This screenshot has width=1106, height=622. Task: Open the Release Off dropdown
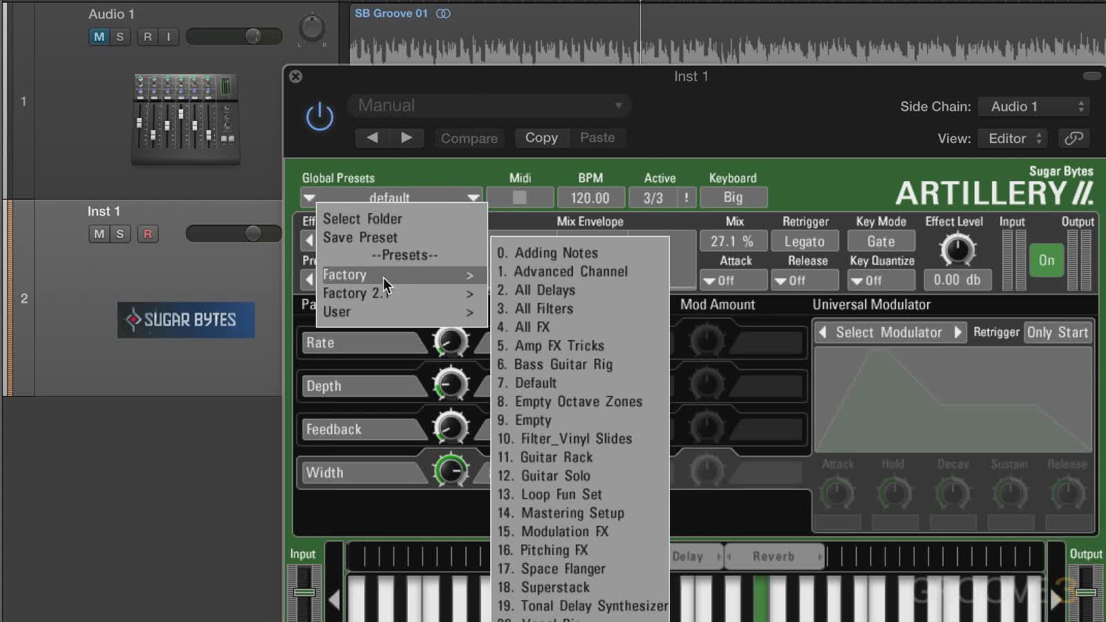(805, 281)
